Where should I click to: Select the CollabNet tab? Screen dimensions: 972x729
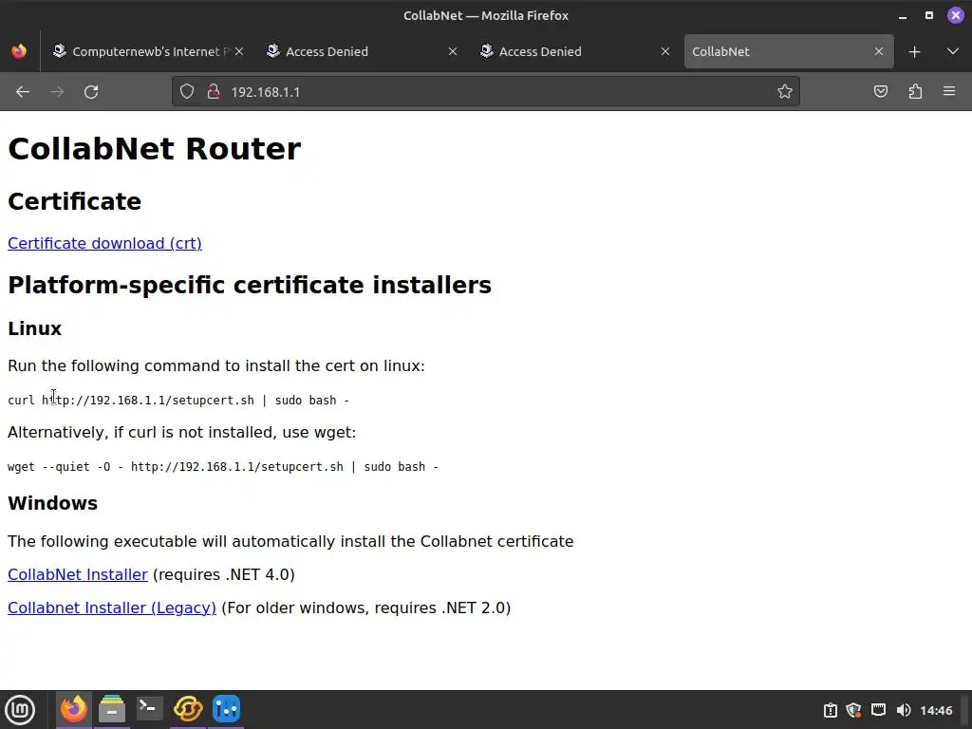pyautogui.click(x=789, y=51)
